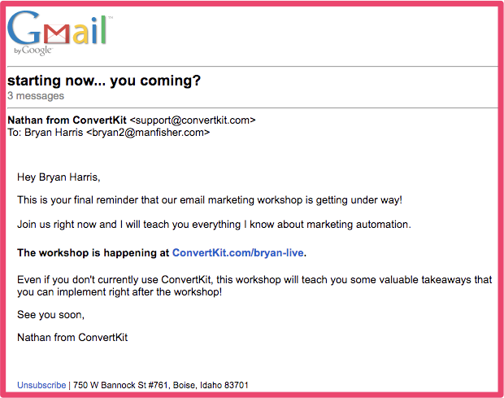Click recipient bryan2@manfisher.com address

[x=148, y=133]
